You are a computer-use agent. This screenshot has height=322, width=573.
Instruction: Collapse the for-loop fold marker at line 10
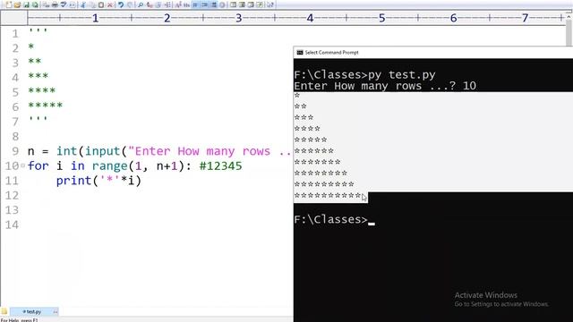coord(22,165)
